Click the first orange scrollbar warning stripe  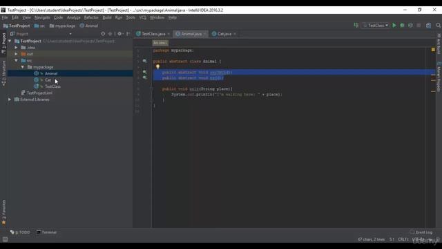pos(433,75)
